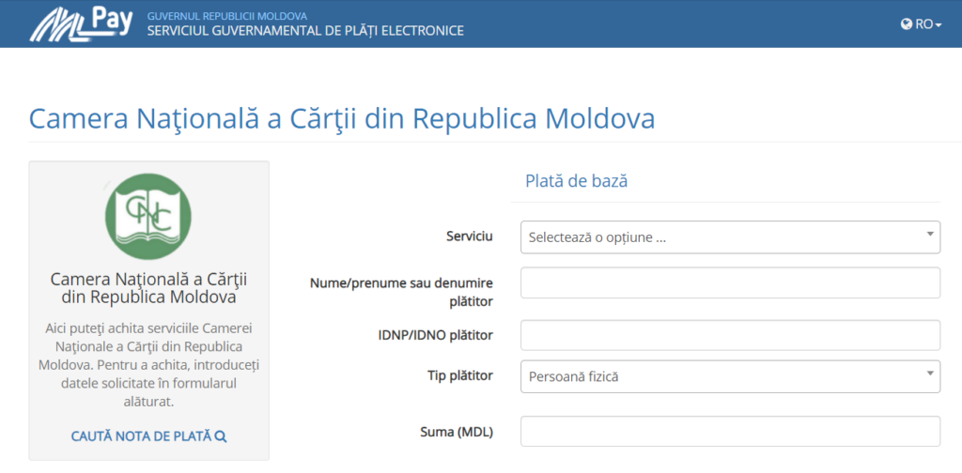Open the CAUTĂ NOTA DE PLATĂ link
The height and width of the screenshot is (473, 962).
click(149, 436)
